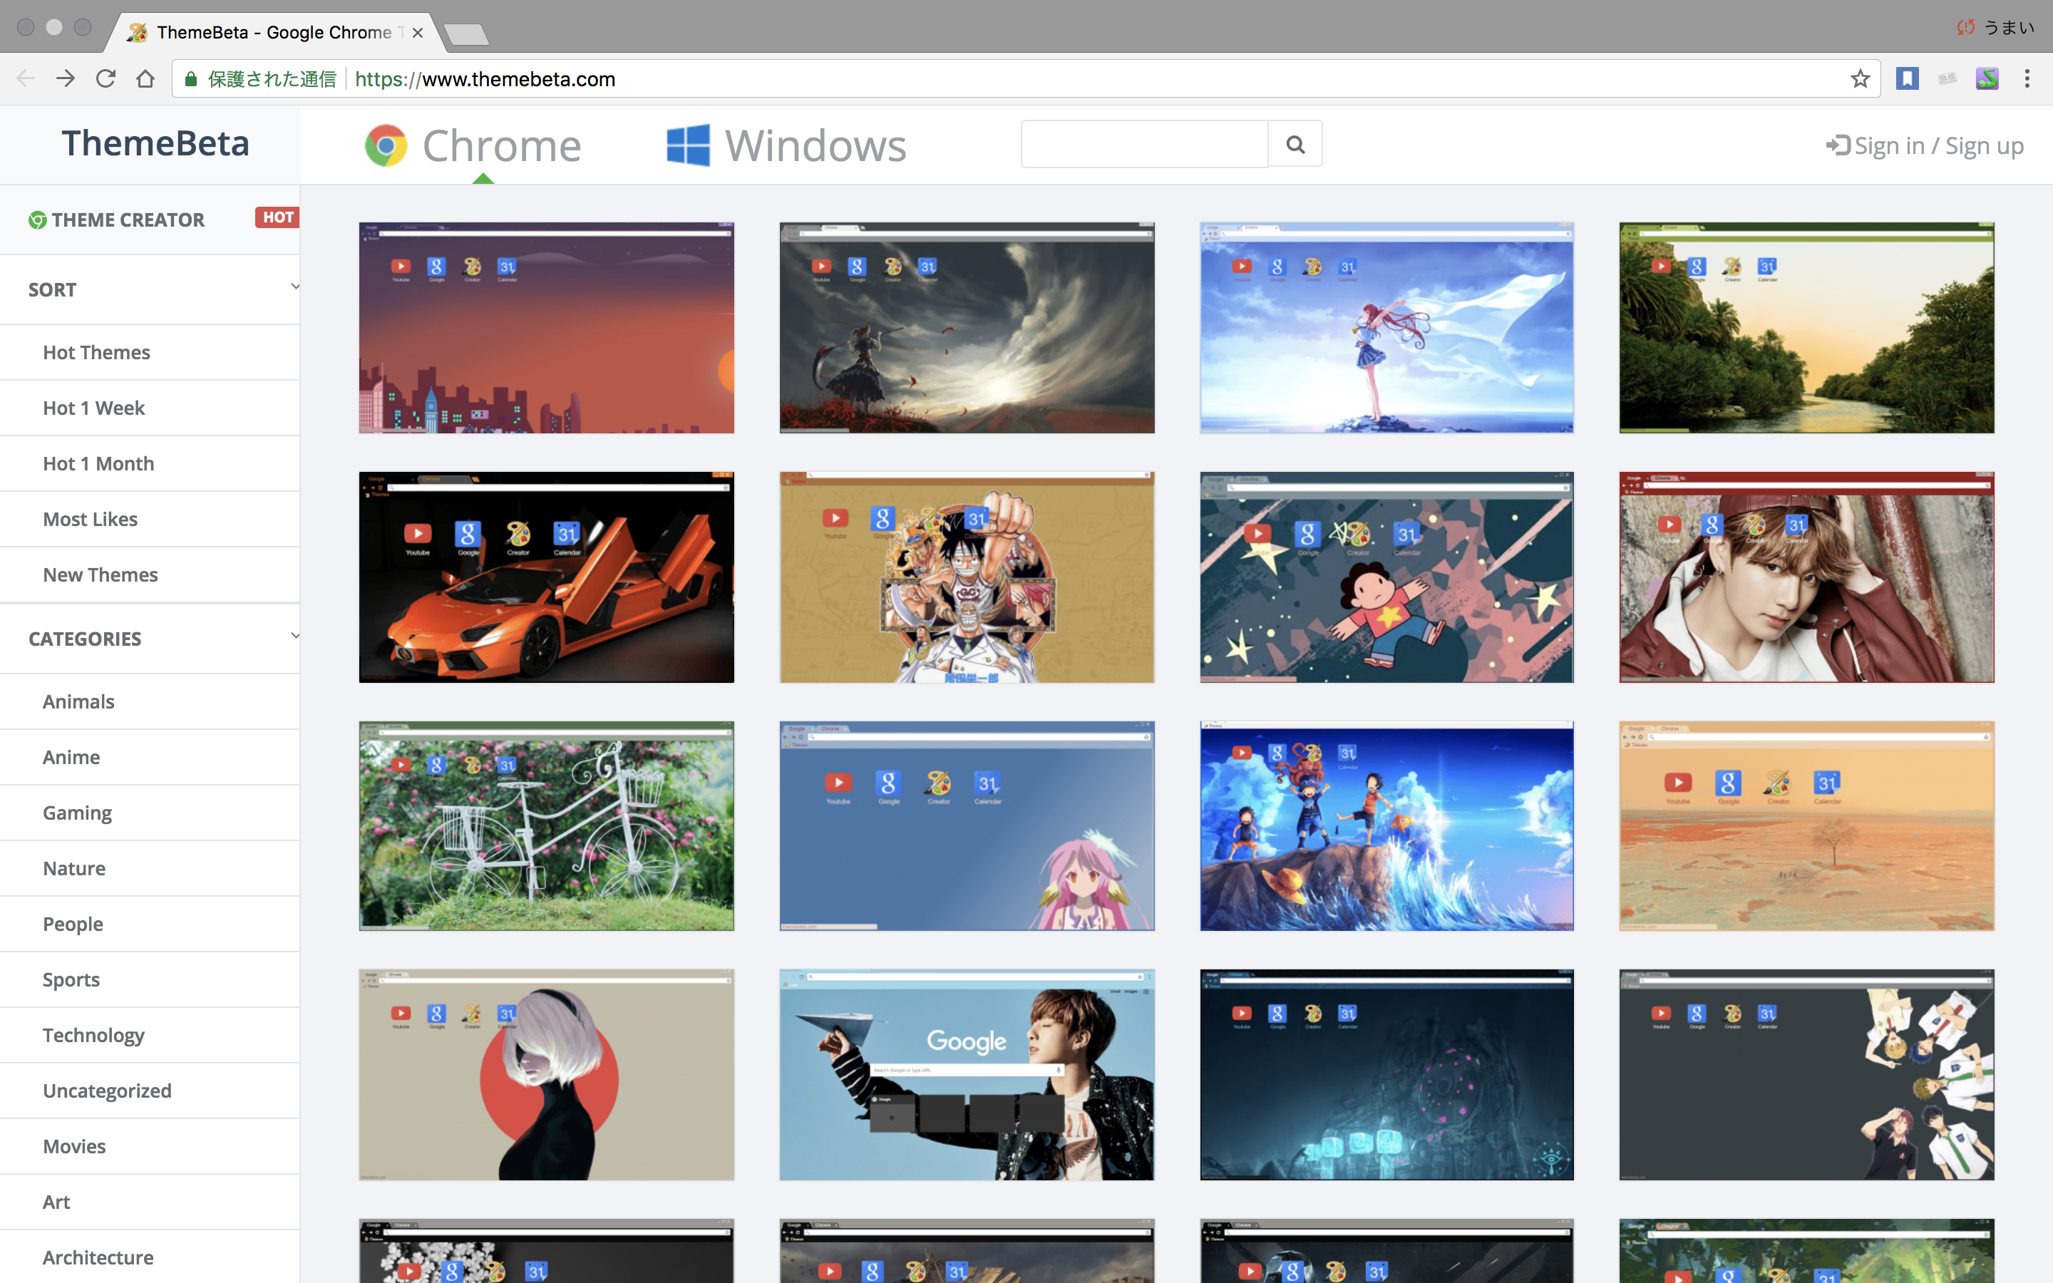
Task: Open the dark neon machine theme
Action: tap(1387, 1075)
